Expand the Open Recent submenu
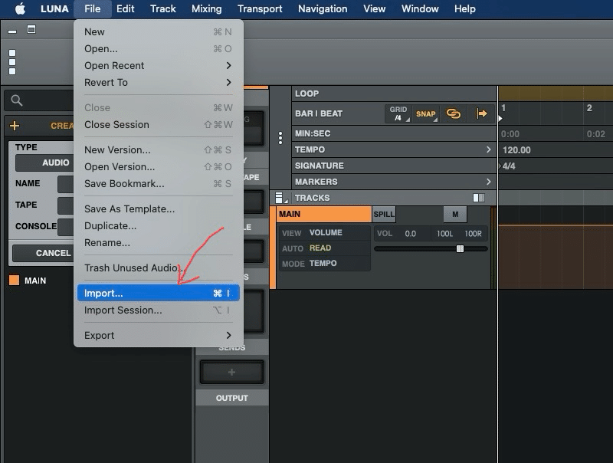The height and width of the screenshot is (463, 613). pyautogui.click(x=158, y=66)
